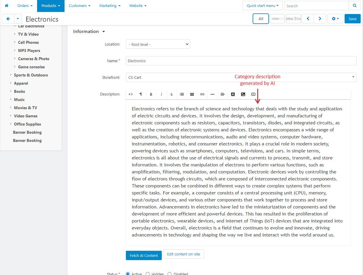Click the search magnifier button

[x=355, y=6]
